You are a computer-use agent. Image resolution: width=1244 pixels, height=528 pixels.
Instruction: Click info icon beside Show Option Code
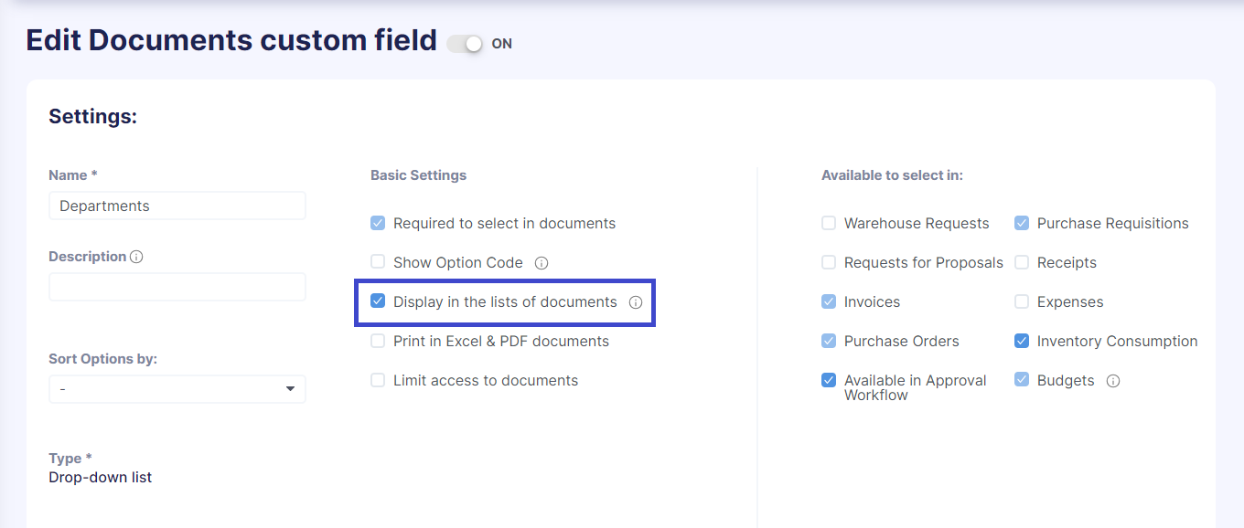542,263
